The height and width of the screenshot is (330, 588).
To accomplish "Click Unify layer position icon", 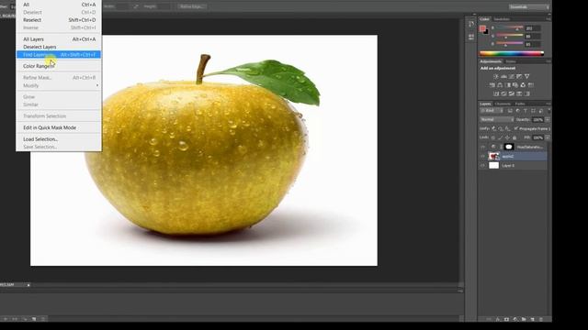I will (x=493, y=128).
